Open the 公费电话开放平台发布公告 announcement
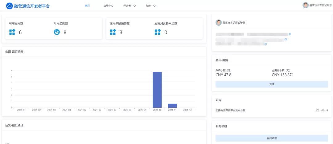This screenshot has width=333, height=144. (231, 110)
